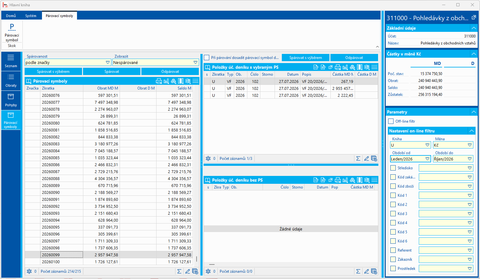Toggle the Off-line filtr checkbox
Image resolution: width=480 pixels, height=279 pixels.
[391, 121]
